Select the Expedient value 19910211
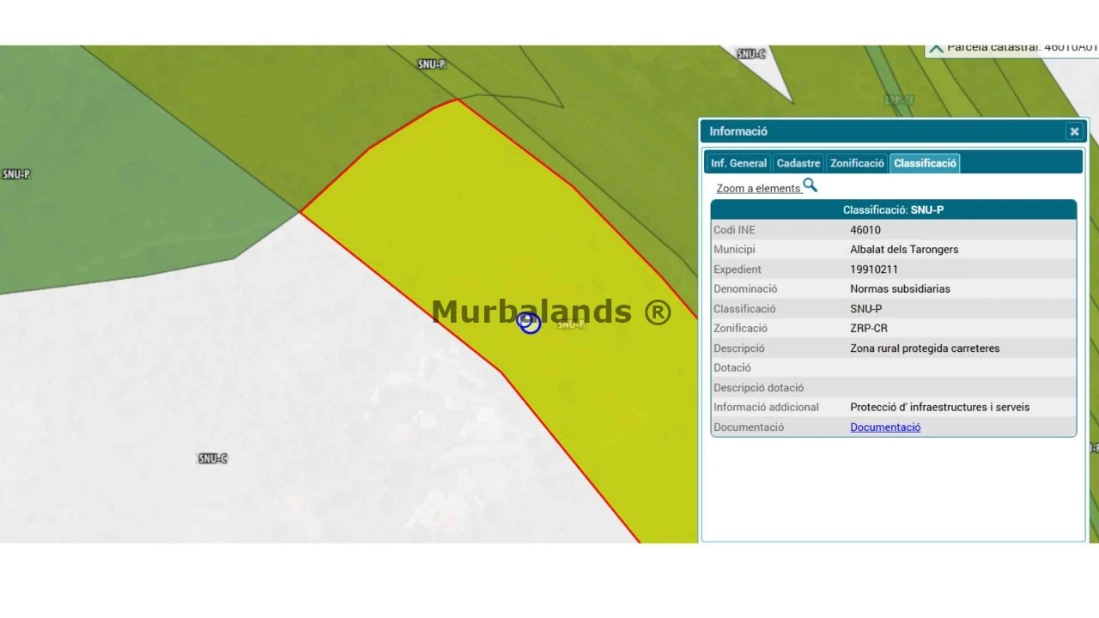 [x=874, y=270]
